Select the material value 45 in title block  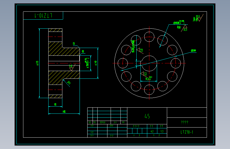coord(147,116)
